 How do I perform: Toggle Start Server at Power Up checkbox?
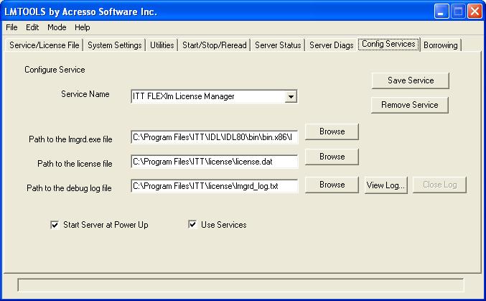[x=55, y=225]
